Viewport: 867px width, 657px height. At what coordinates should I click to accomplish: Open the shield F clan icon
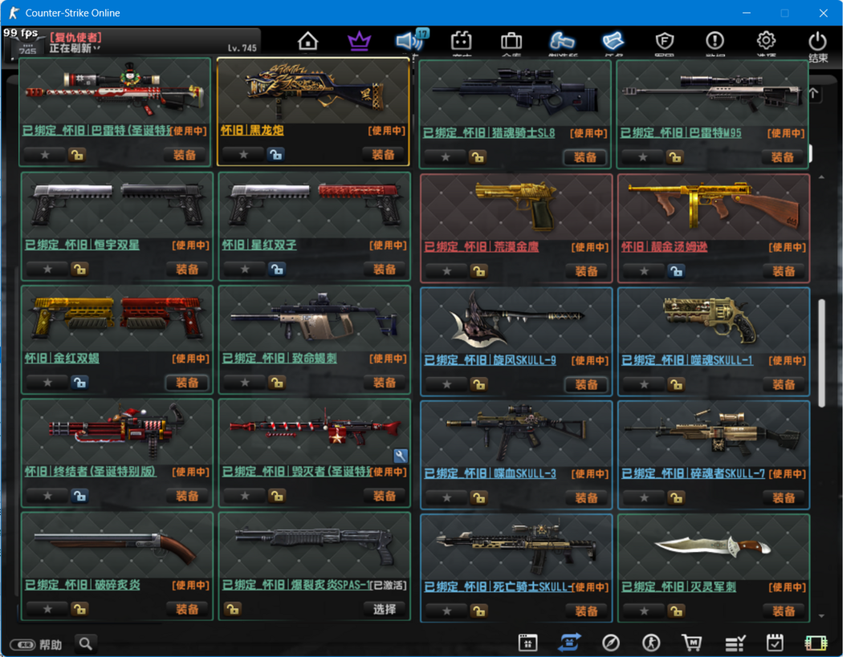coord(664,41)
